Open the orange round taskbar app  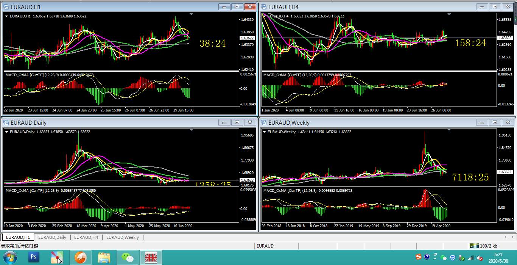click(80, 258)
